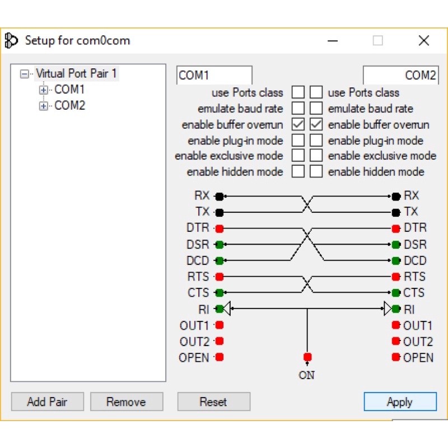Check enable hidden mode for COM2
Image resolution: width=448 pixels, height=448 pixels.
pyautogui.click(x=316, y=171)
